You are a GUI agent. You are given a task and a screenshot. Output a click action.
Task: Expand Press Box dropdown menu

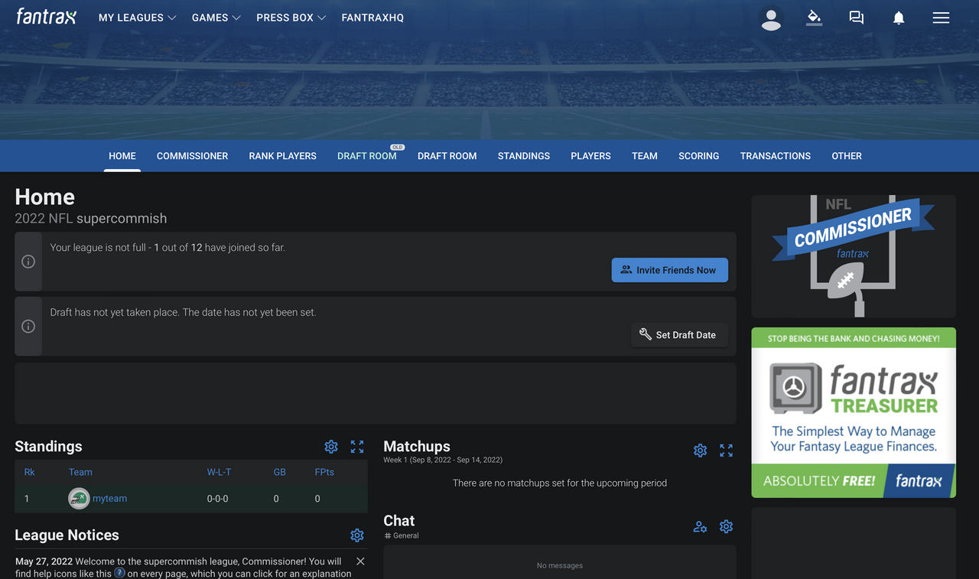(x=291, y=18)
